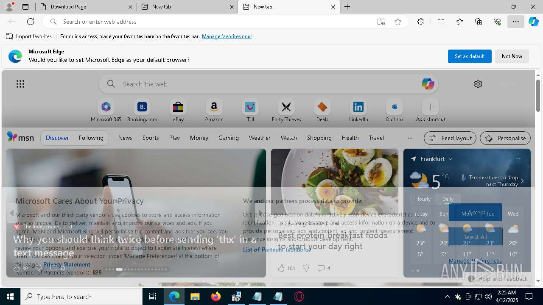Open the LinkedIn shortcut
The image size is (543, 305).
[358, 111]
